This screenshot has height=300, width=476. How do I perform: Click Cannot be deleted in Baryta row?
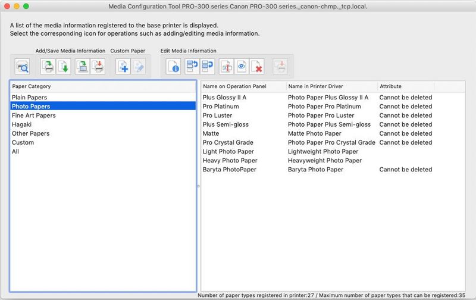click(406, 170)
